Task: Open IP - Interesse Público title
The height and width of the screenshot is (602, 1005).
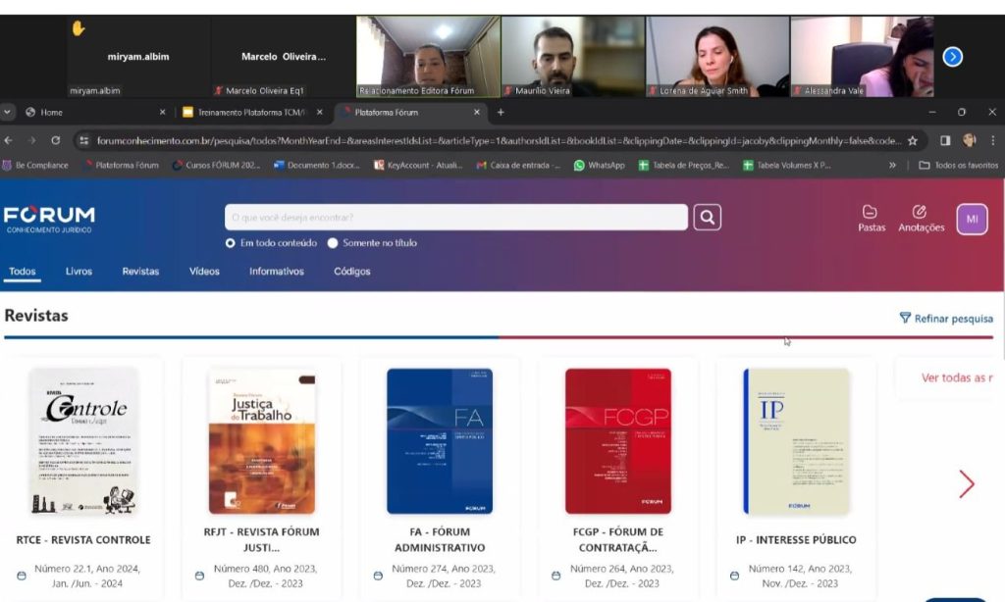Action: (796, 540)
